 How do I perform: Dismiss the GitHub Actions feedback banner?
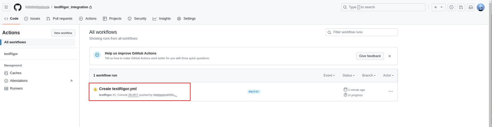point(390,56)
